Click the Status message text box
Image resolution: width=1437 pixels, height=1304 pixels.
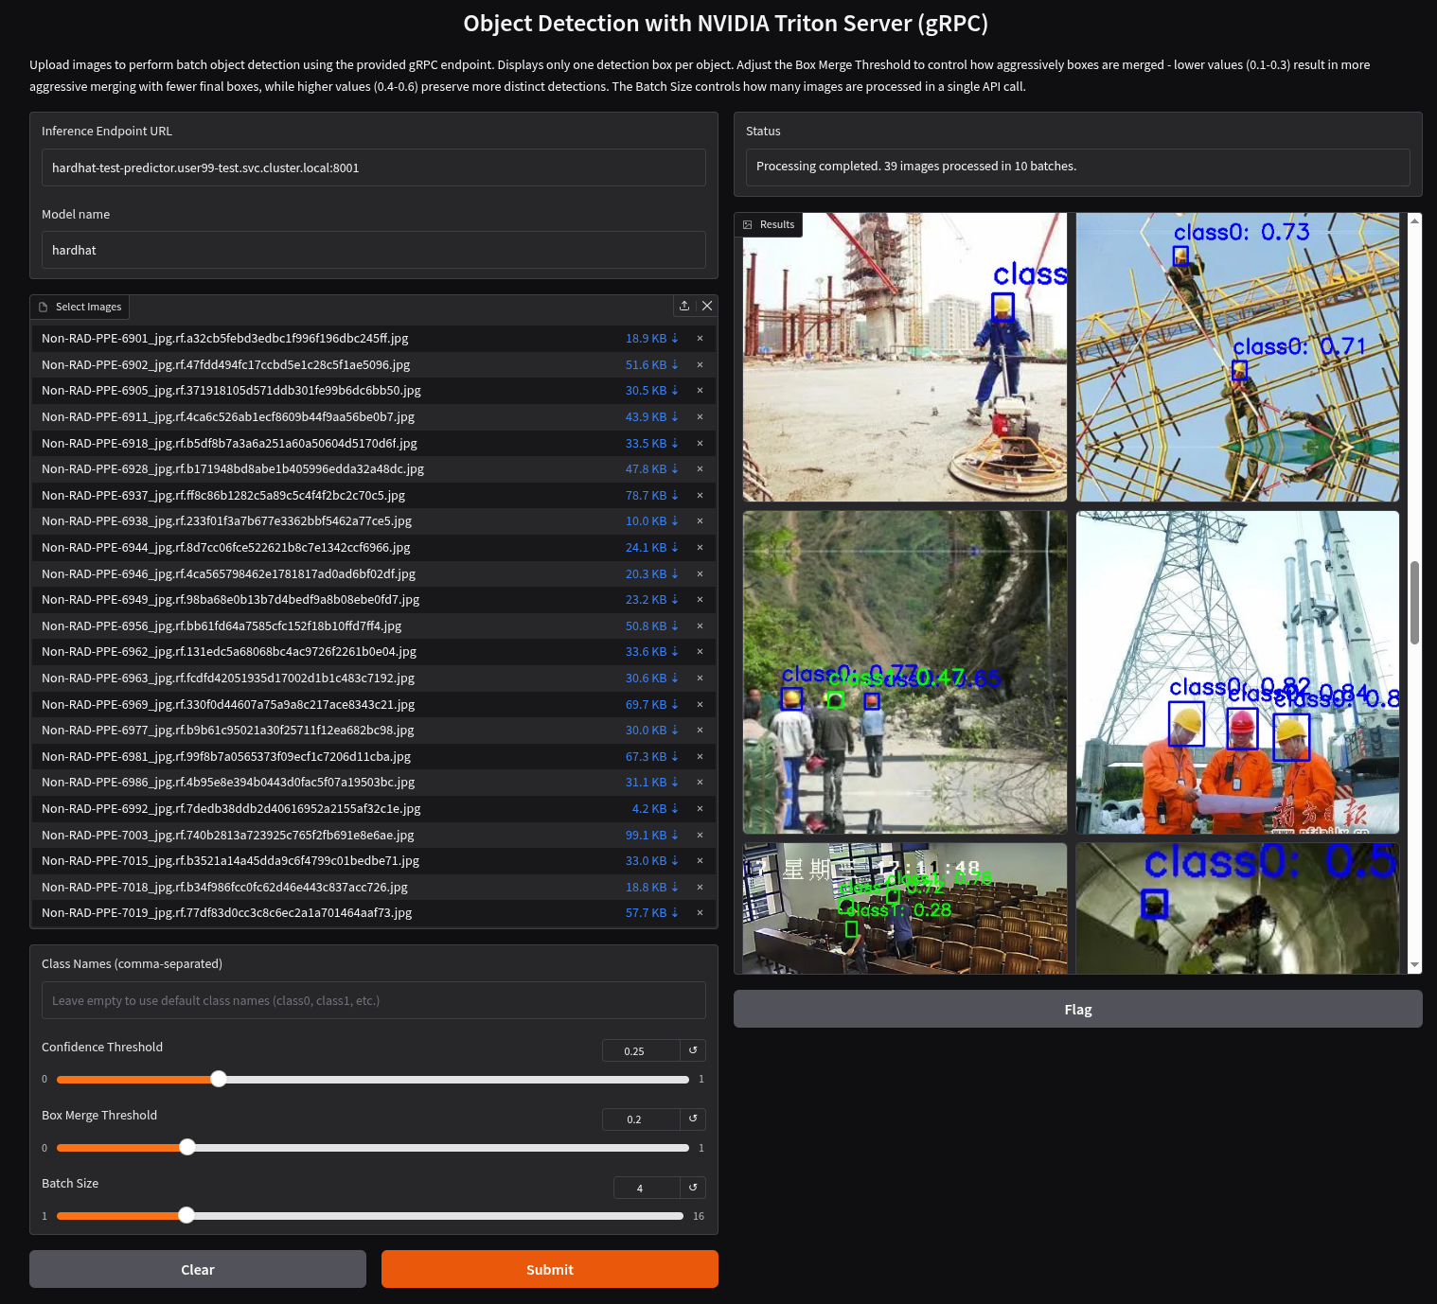tap(1078, 167)
